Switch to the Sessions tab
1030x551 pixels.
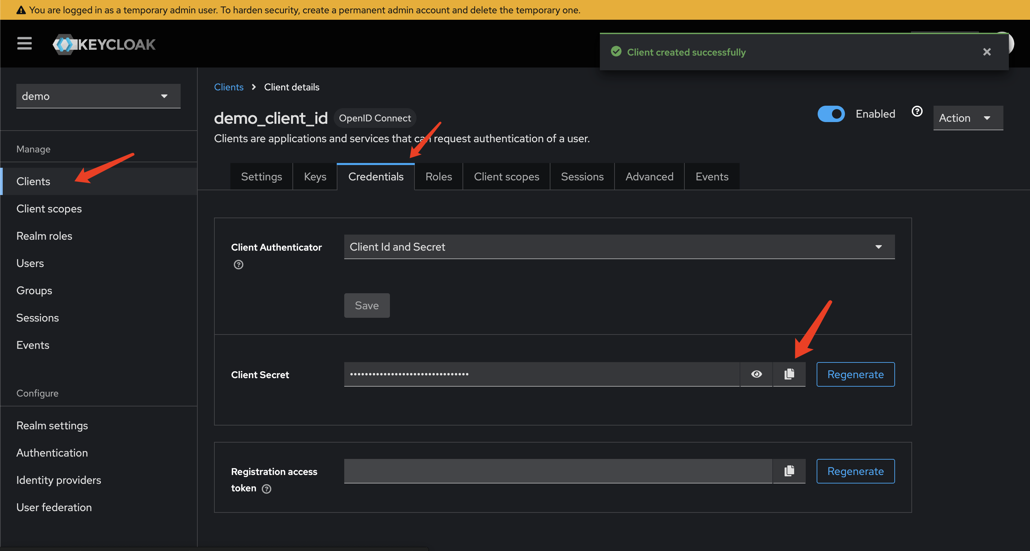[x=582, y=177]
